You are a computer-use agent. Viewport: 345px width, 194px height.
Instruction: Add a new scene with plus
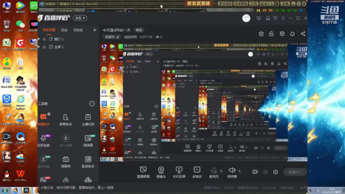[94, 30]
